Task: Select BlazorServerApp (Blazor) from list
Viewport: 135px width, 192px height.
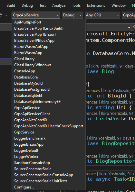Action: click(x=49, y=34)
